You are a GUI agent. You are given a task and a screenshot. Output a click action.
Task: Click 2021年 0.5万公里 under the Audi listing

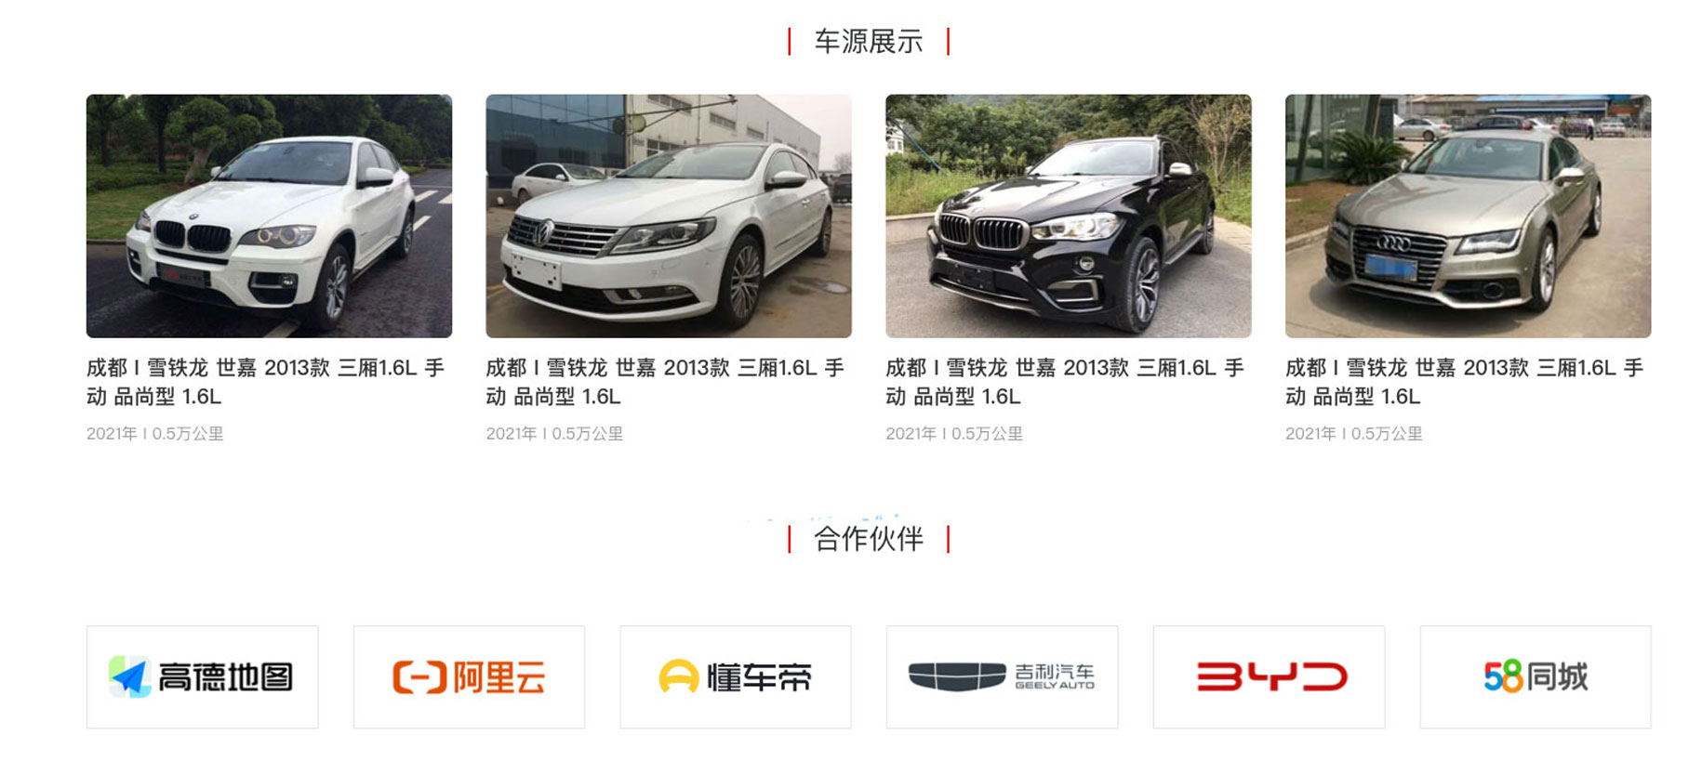tap(1354, 434)
